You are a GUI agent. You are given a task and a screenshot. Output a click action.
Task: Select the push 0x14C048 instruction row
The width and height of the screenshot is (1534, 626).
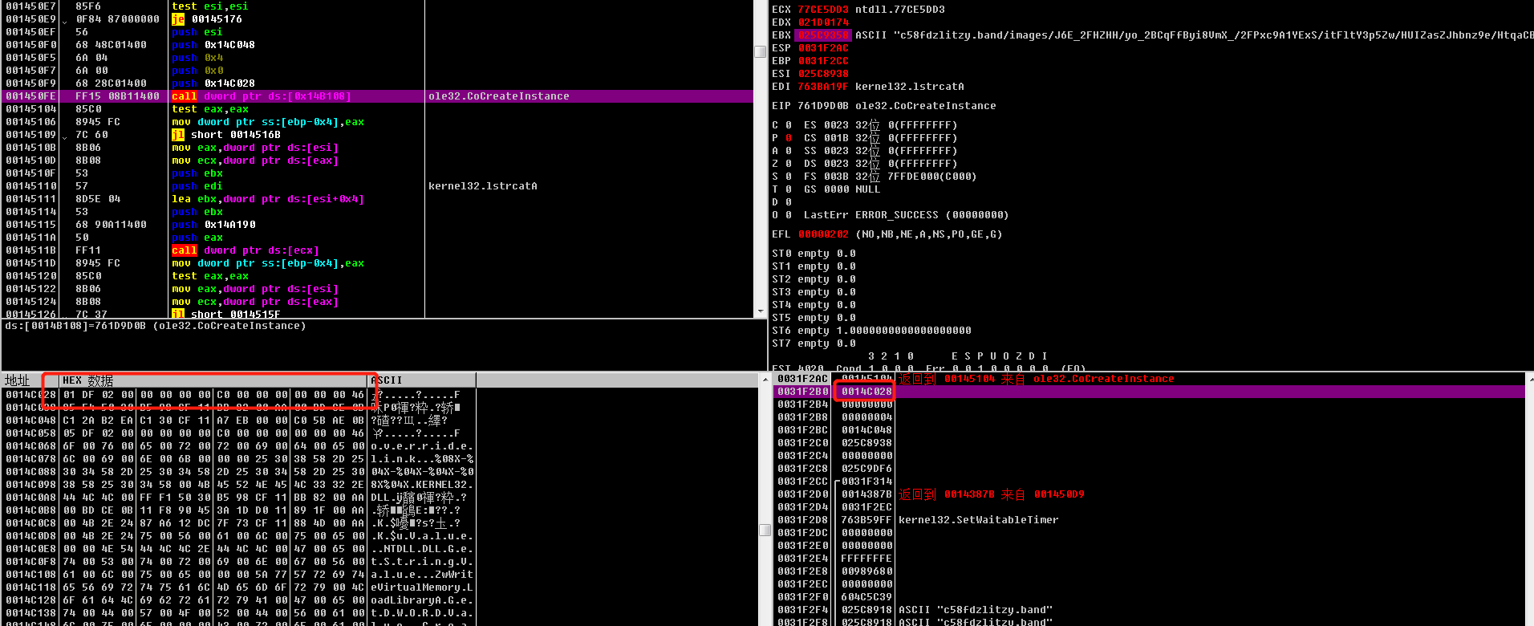pos(377,45)
